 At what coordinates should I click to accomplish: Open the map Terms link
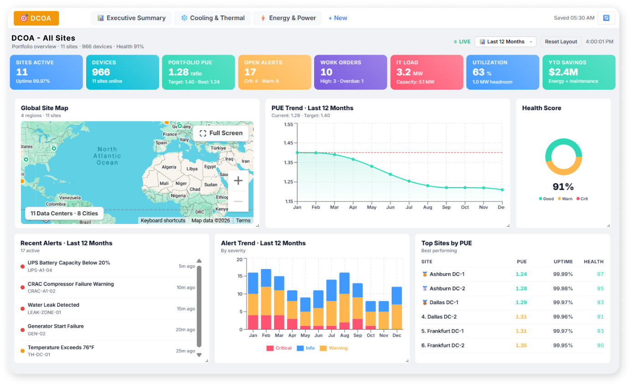pos(243,220)
